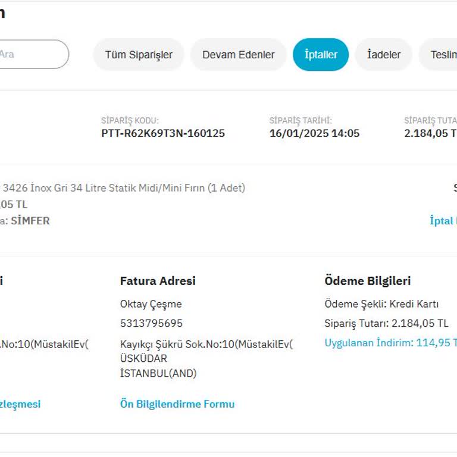Click the Uygulanan İndirim amount

390,343
